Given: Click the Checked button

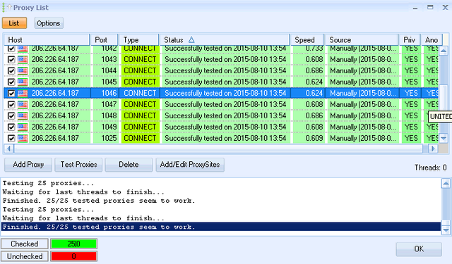Looking at the screenshot, I should point(25,244).
